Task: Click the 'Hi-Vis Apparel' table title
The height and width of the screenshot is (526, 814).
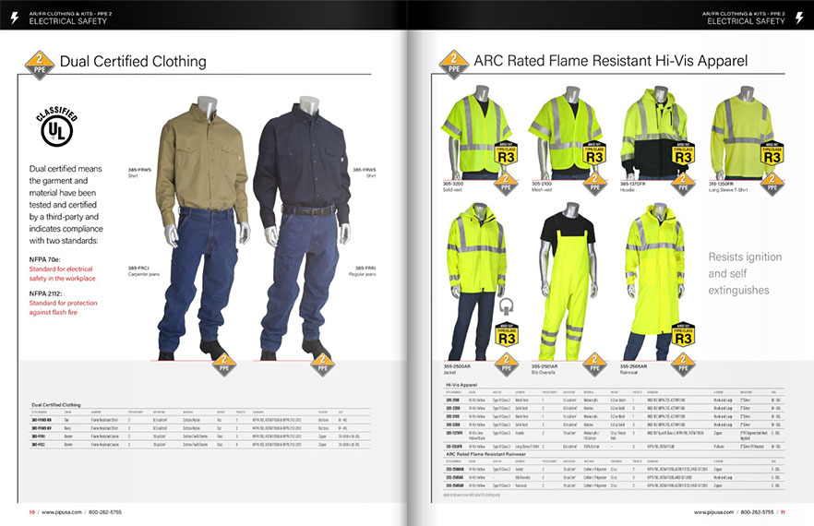Action: point(461,385)
